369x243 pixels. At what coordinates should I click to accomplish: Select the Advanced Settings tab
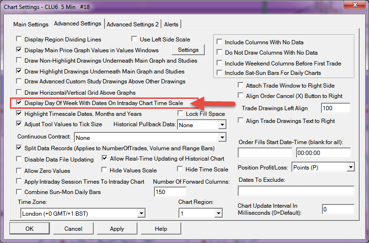pyautogui.click(x=77, y=24)
